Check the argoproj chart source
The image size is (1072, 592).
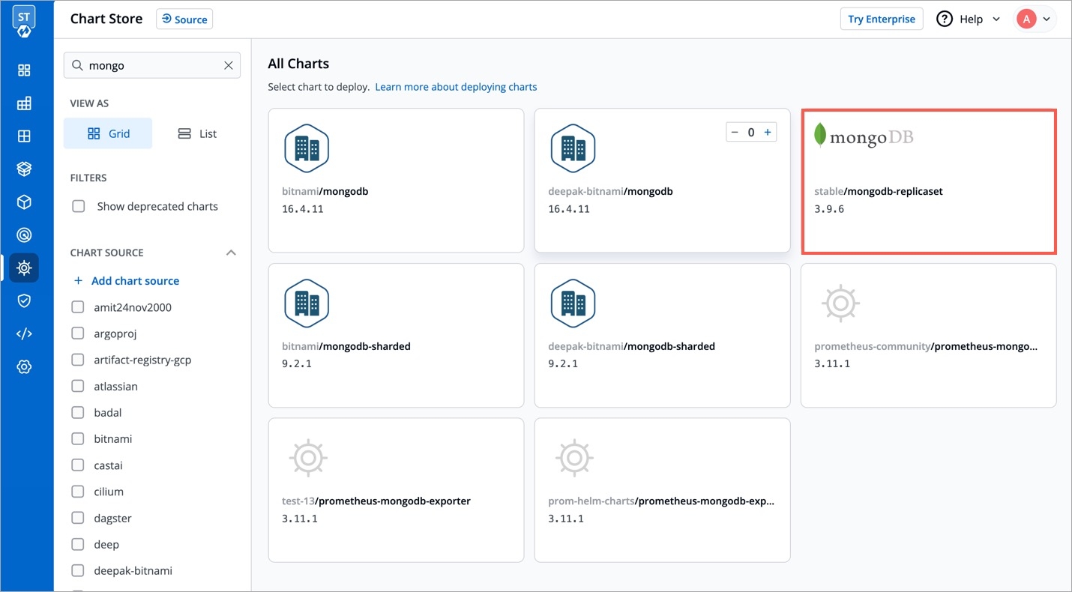[x=78, y=333]
